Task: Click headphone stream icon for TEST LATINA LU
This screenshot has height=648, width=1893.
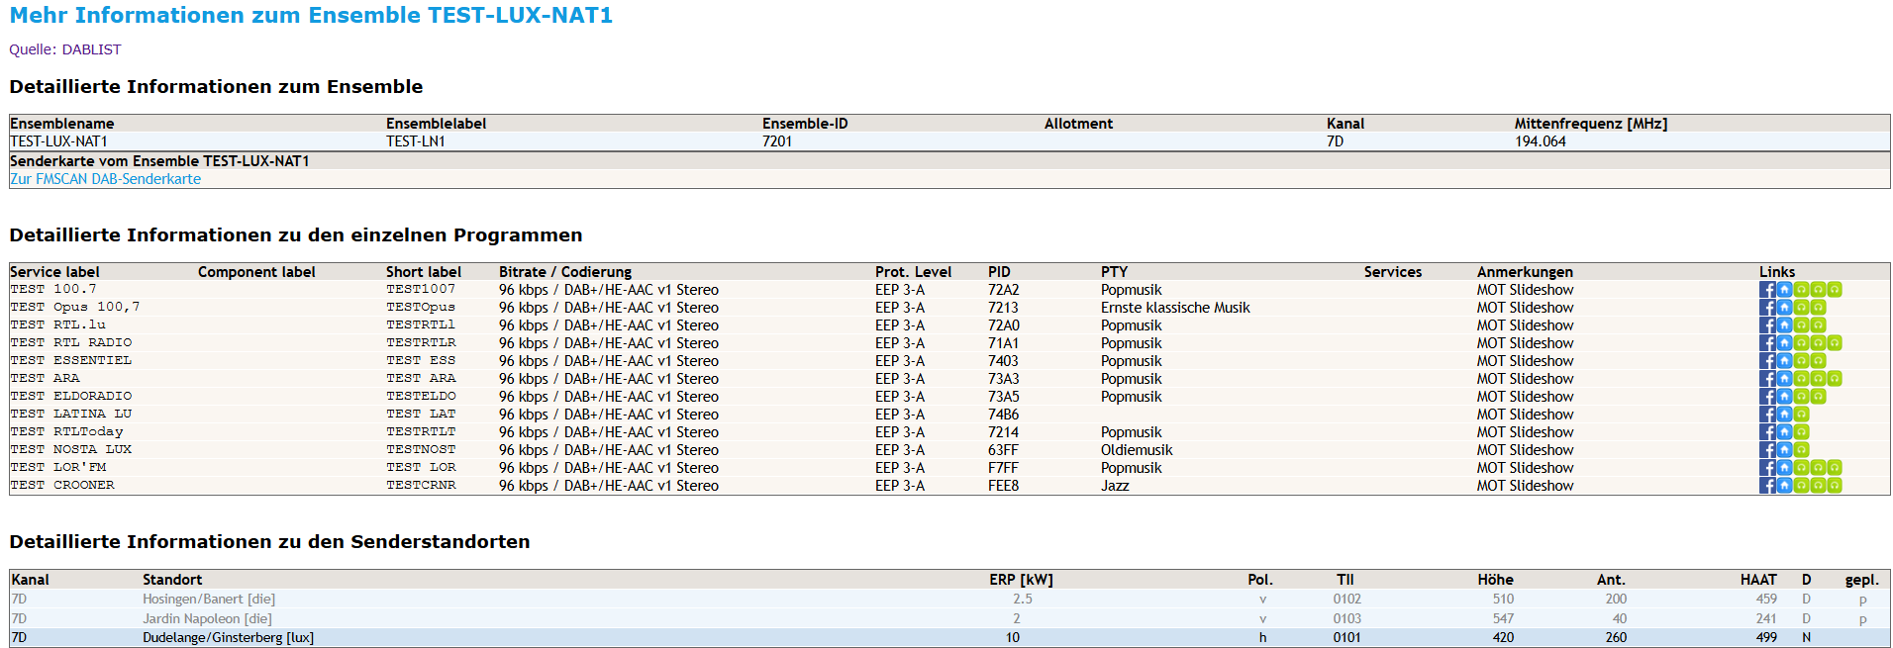Action: (1801, 415)
